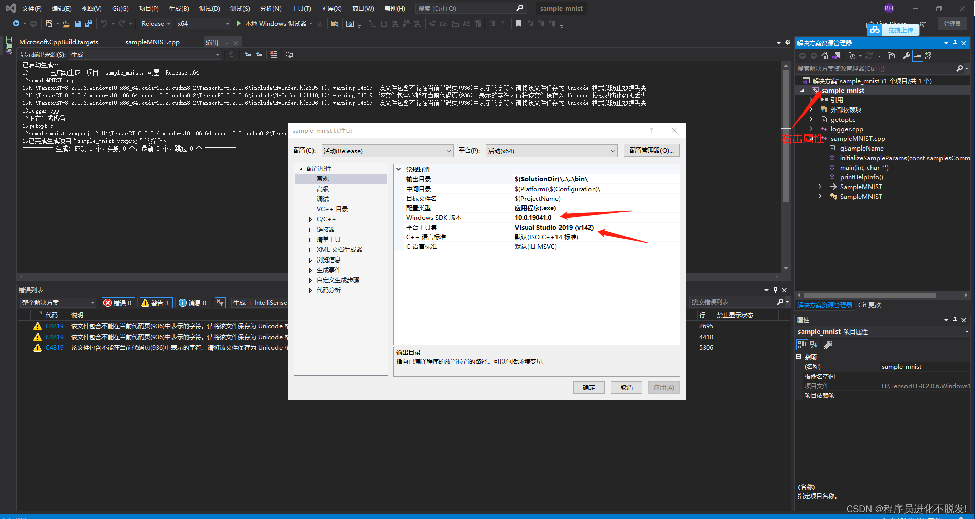Screen dimensions: 975x519
Task: Select VC++ 目录 in the property tree
Action: click(x=332, y=209)
